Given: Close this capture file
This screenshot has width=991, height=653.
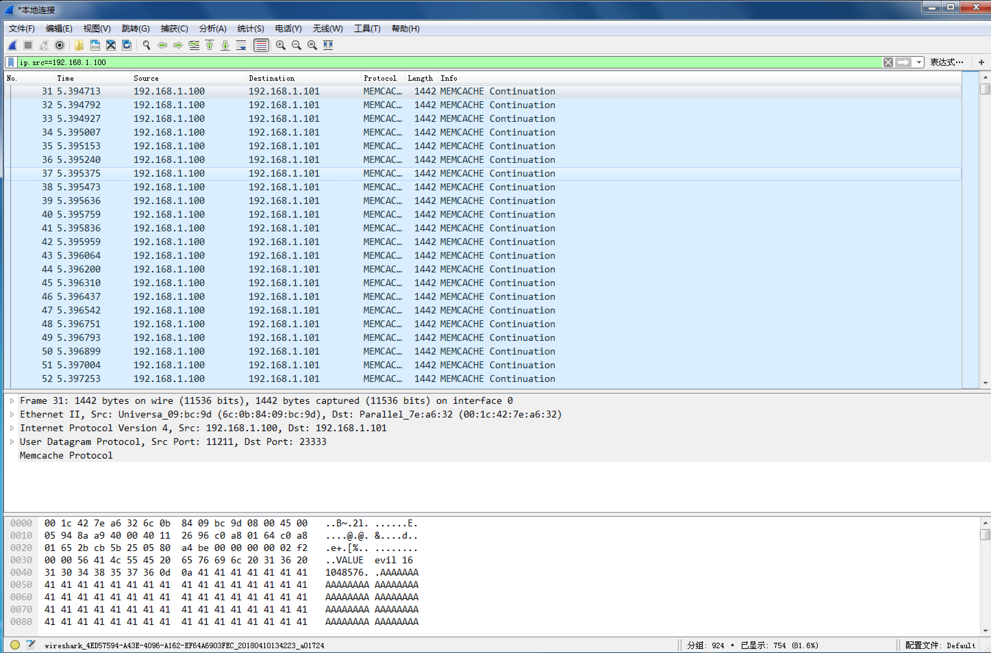Looking at the screenshot, I should point(111,46).
